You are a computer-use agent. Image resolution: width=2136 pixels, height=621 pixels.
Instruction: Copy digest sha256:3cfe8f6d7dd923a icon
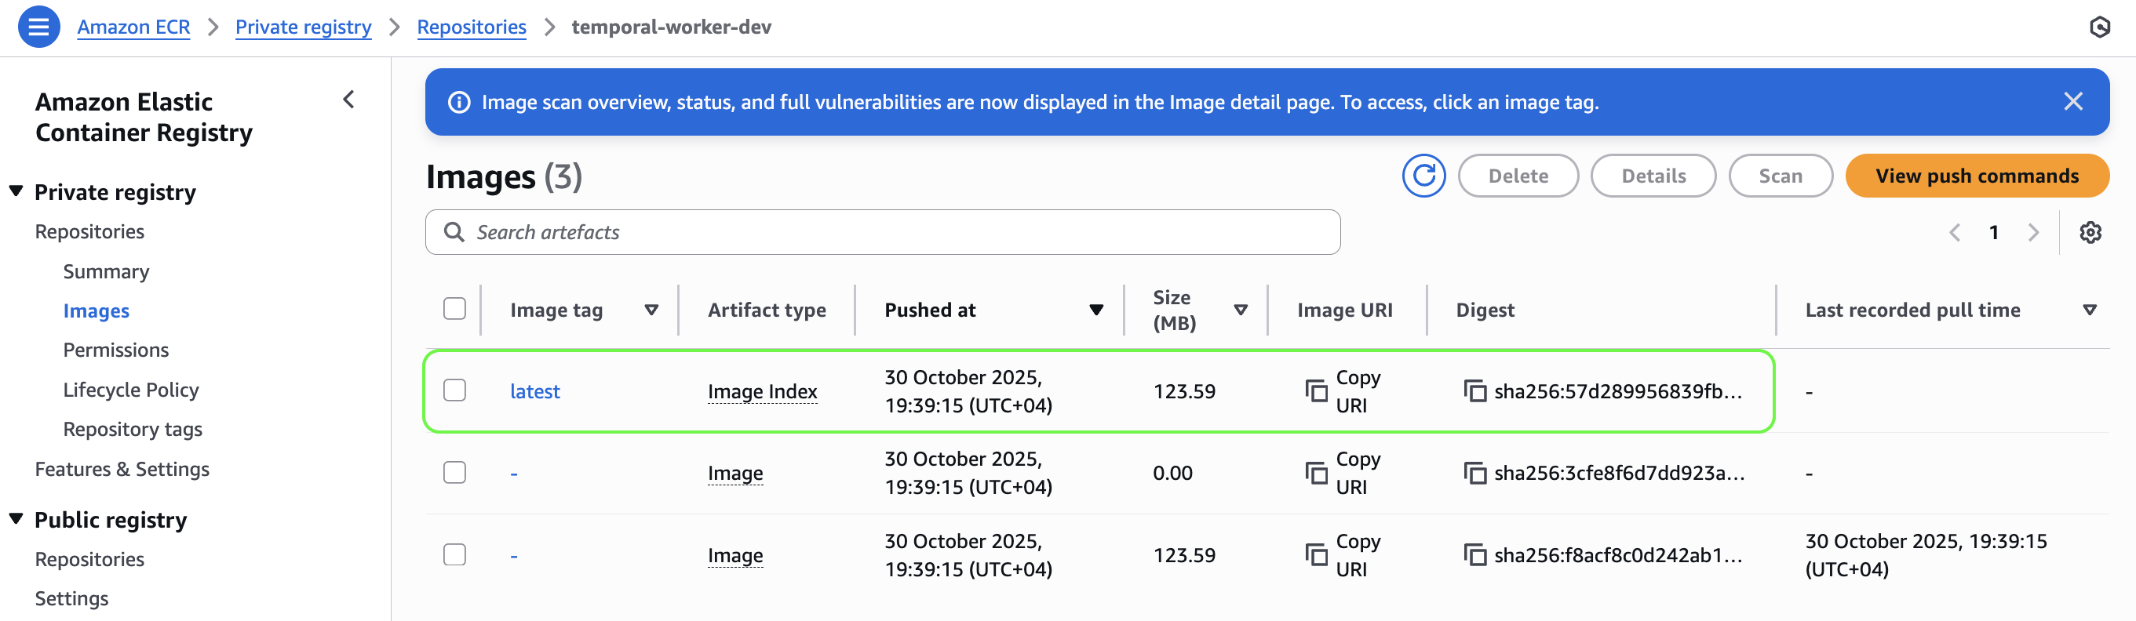[1474, 473]
